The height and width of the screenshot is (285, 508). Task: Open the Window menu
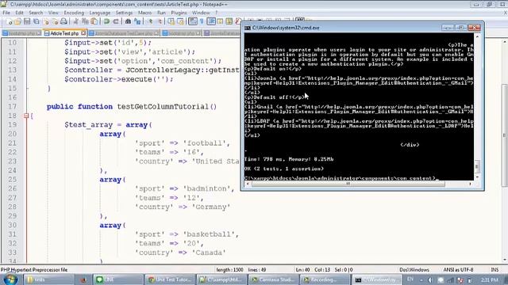click(x=201, y=13)
